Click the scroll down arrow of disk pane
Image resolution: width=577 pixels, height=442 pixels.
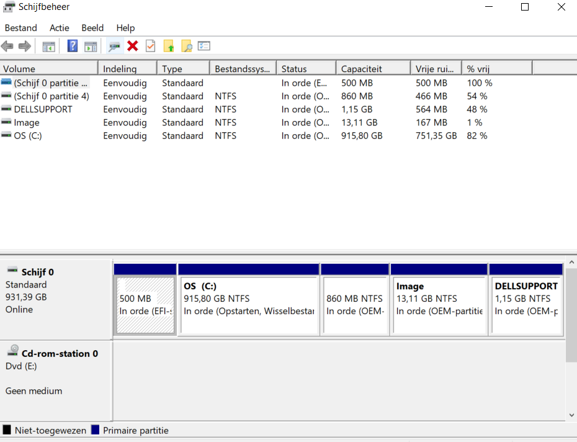click(x=571, y=415)
